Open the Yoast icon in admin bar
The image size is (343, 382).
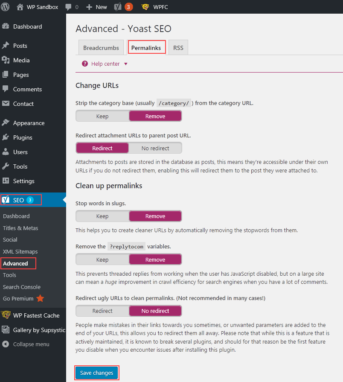point(118,7)
